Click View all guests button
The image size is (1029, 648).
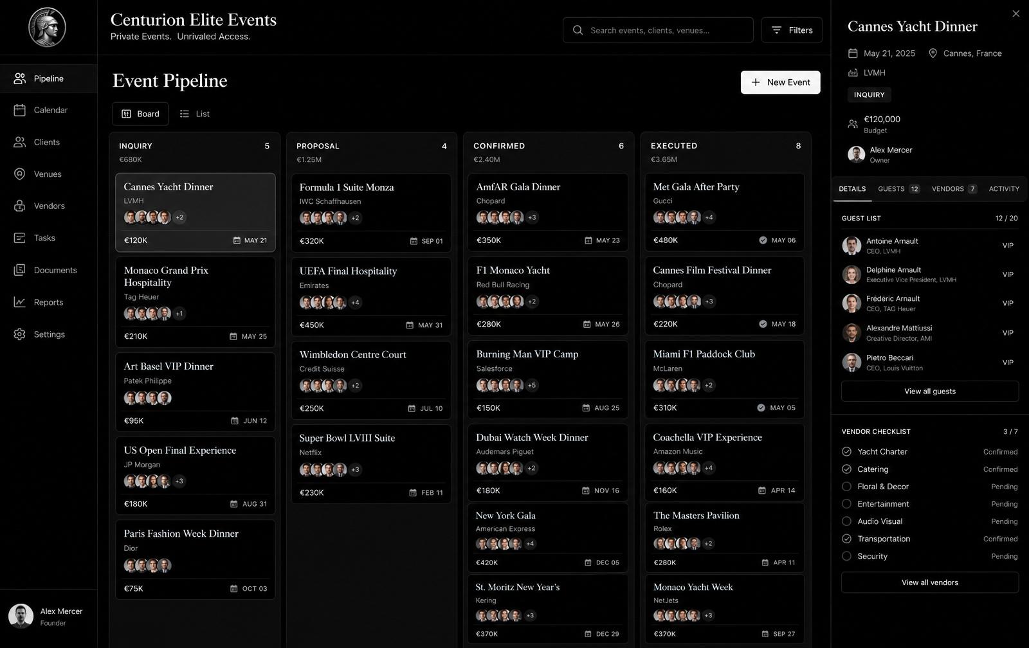[930, 392]
